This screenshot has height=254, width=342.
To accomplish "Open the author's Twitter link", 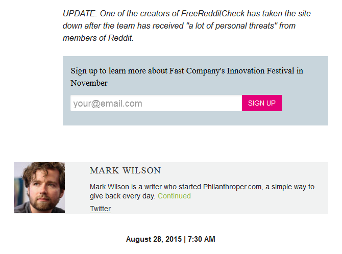I will click(100, 209).
